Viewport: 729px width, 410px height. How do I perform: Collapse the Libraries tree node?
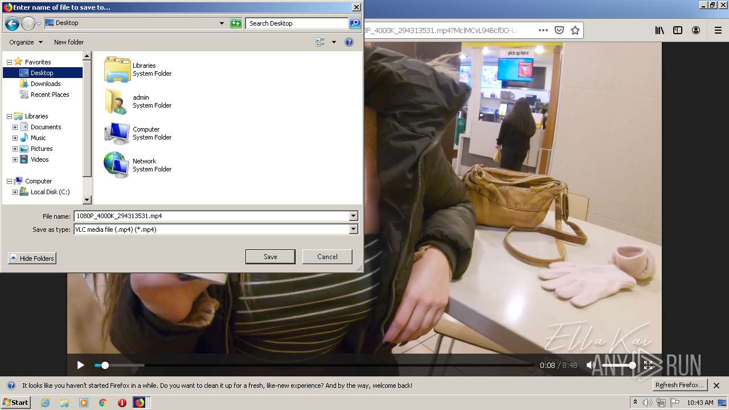click(x=9, y=116)
